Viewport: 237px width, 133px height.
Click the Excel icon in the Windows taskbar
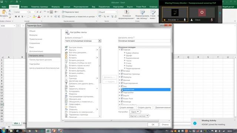click(48, 131)
